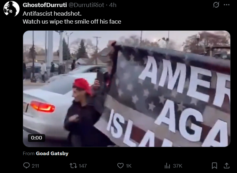Share the post via the upload arrow icon

[x=226, y=165]
